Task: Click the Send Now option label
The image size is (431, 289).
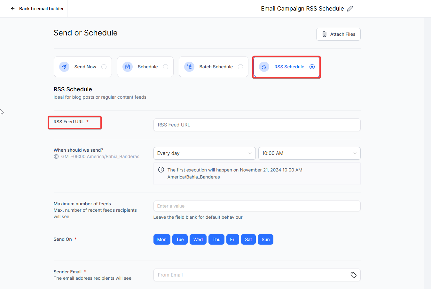Action: point(85,67)
